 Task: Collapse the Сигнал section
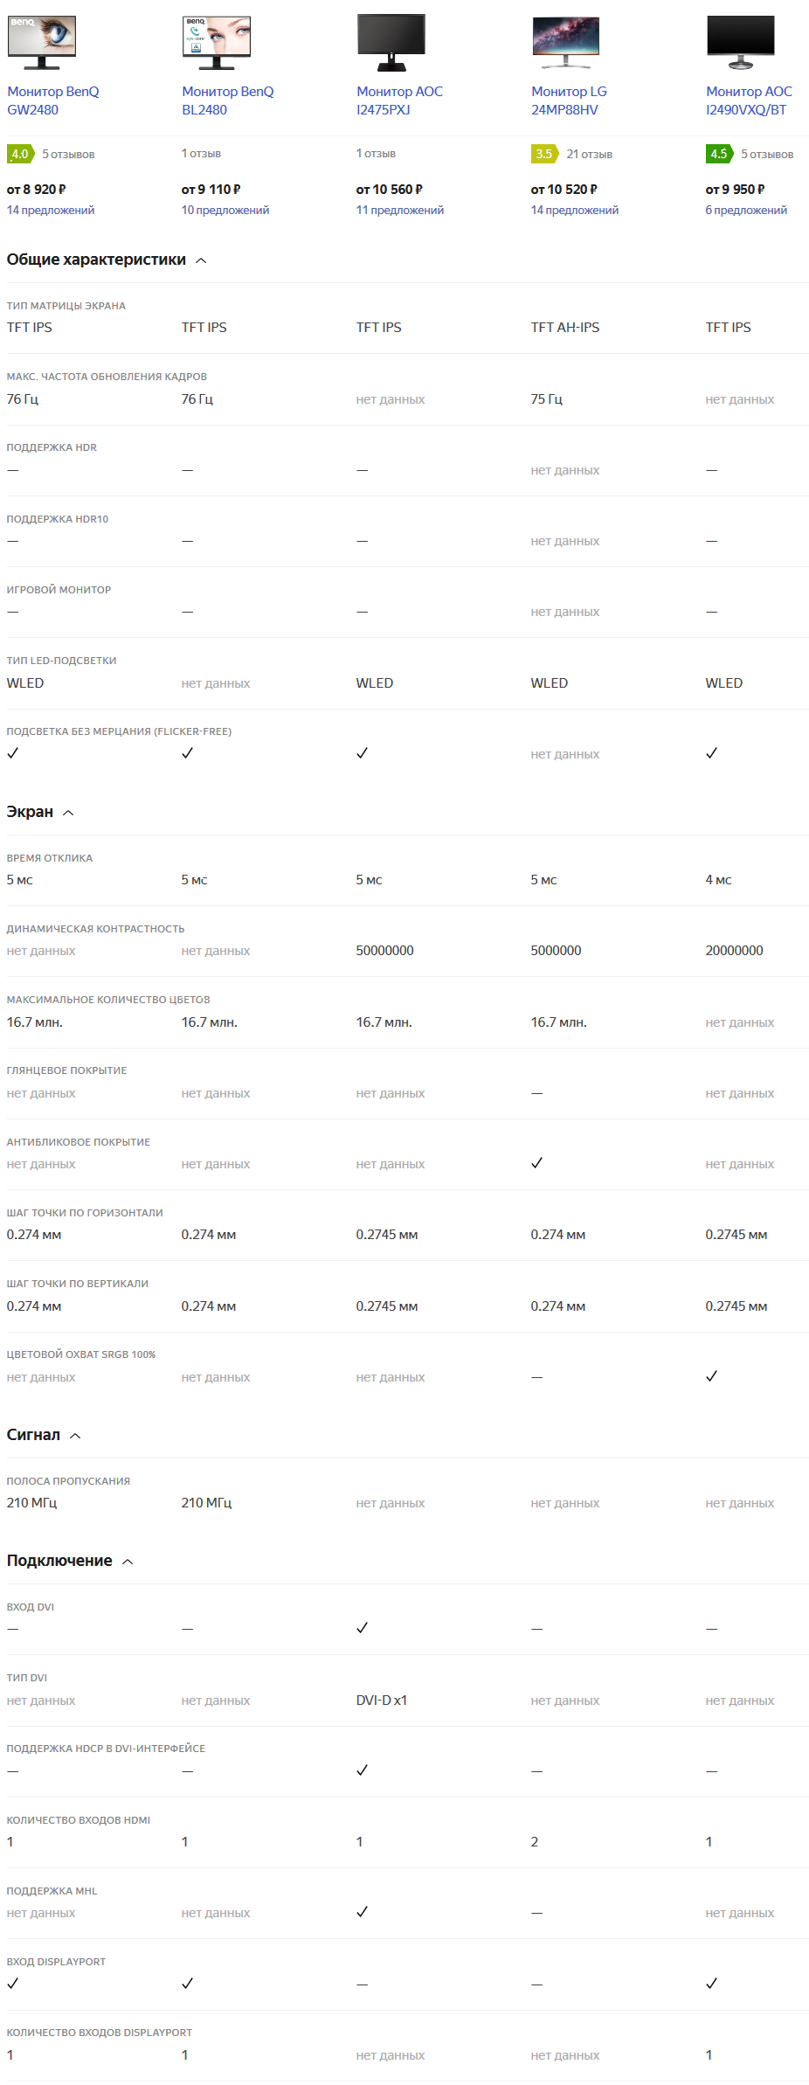[x=75, y=1436]
